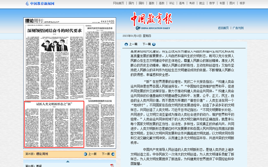Click the 返回首页 link
The height and width of the screenshot is (167, 268).
coord(223,28)
